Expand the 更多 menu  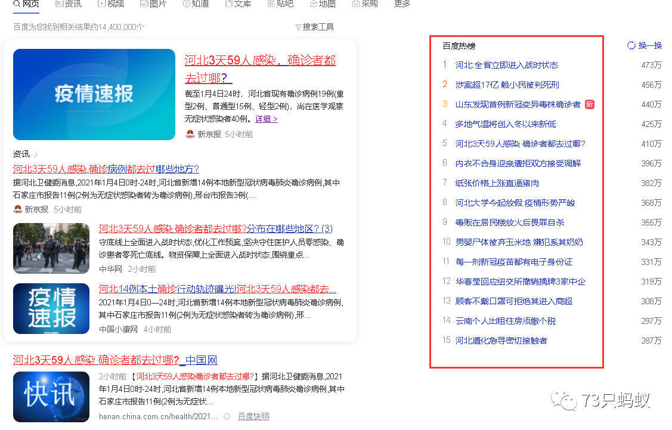(402, 4)
